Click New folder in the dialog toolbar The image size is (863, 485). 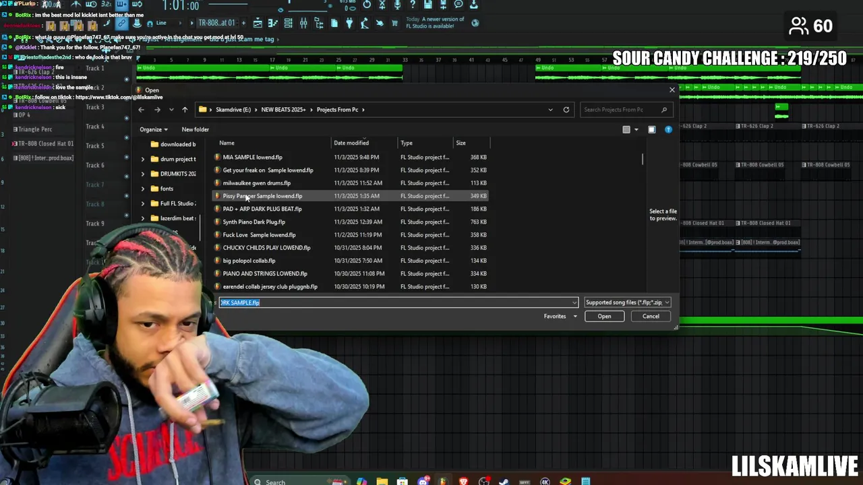195,129
